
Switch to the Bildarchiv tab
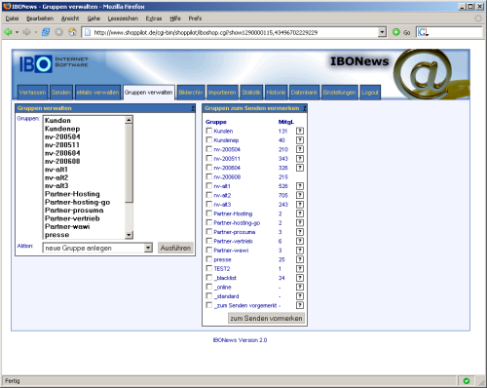pos(191,93)
